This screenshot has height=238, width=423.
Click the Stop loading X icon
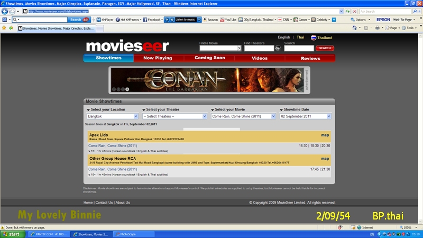[355, 11]
